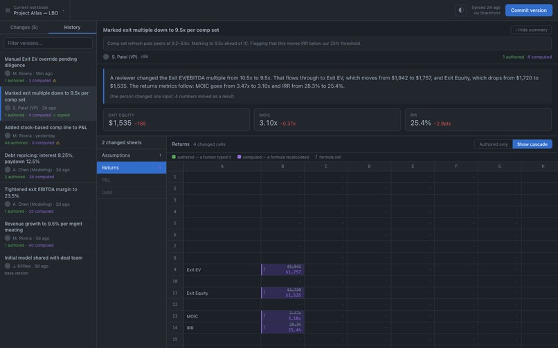Hide the version summary panel
The image size is (558, 348).
click(x=531, y=30)
